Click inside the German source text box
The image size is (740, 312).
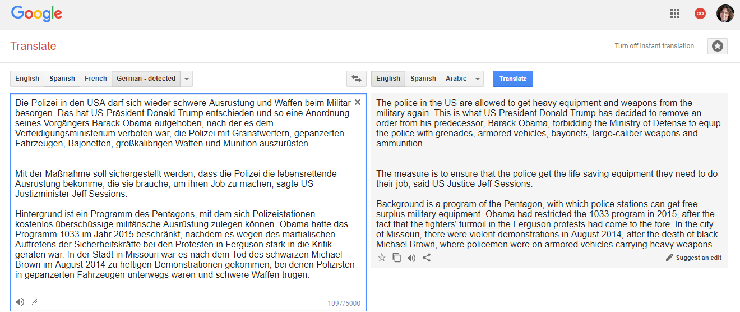[x=188, y=202]
